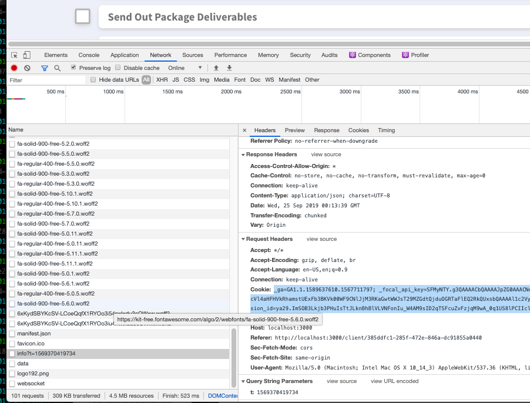This screenshot has height=403, width=530.
Task: Open the Application tab
Action: pyautogui.click(x=125, y=55)
